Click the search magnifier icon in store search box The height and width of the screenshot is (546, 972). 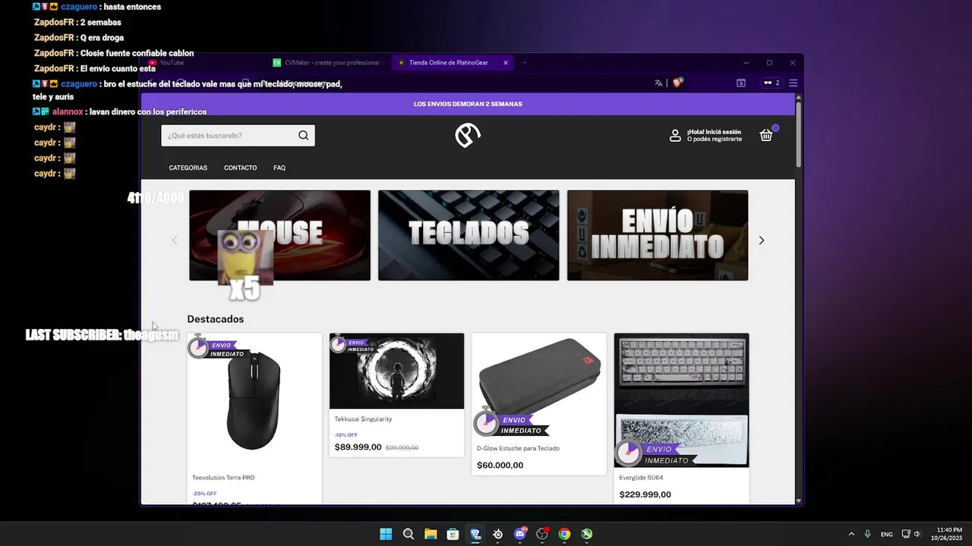pos(304,136)
